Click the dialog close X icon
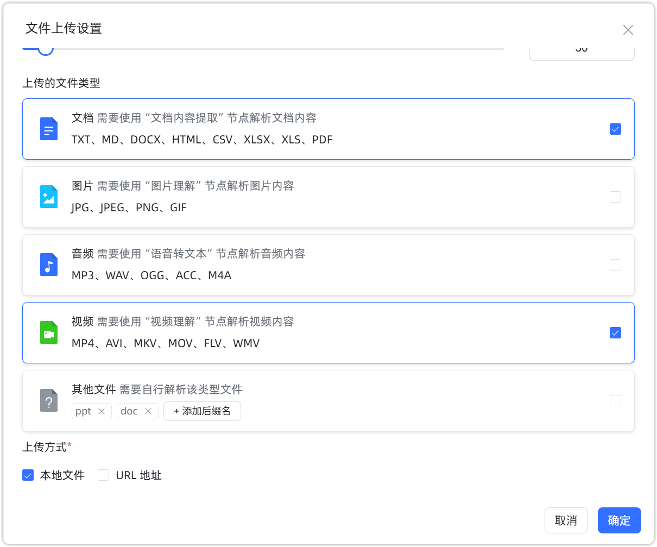The width and height of the screenshot is (657, 547). 628,30
